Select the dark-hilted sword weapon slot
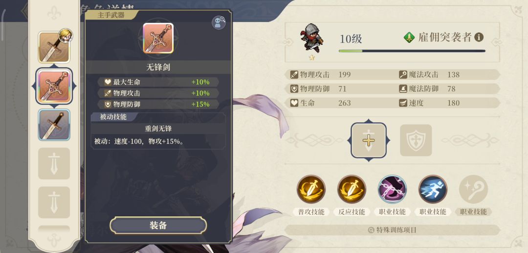 click(54, 125)
